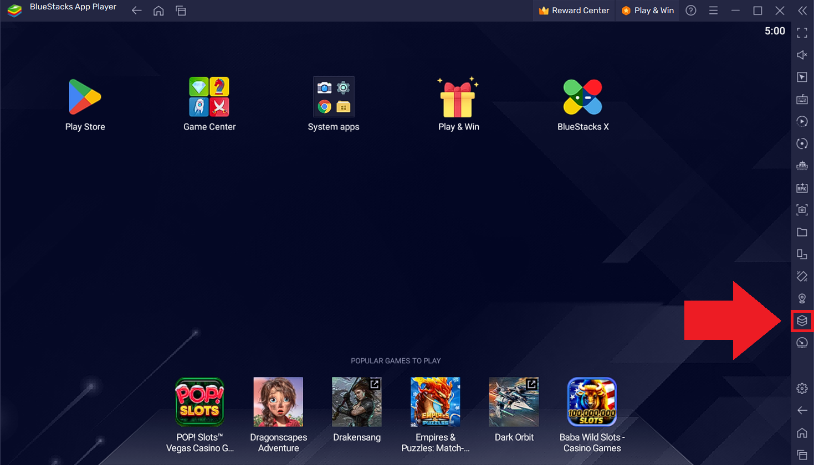The height and width of the screenshot is (465, 814).
Task: Click the Install APK icon
Action: (802, 188)
